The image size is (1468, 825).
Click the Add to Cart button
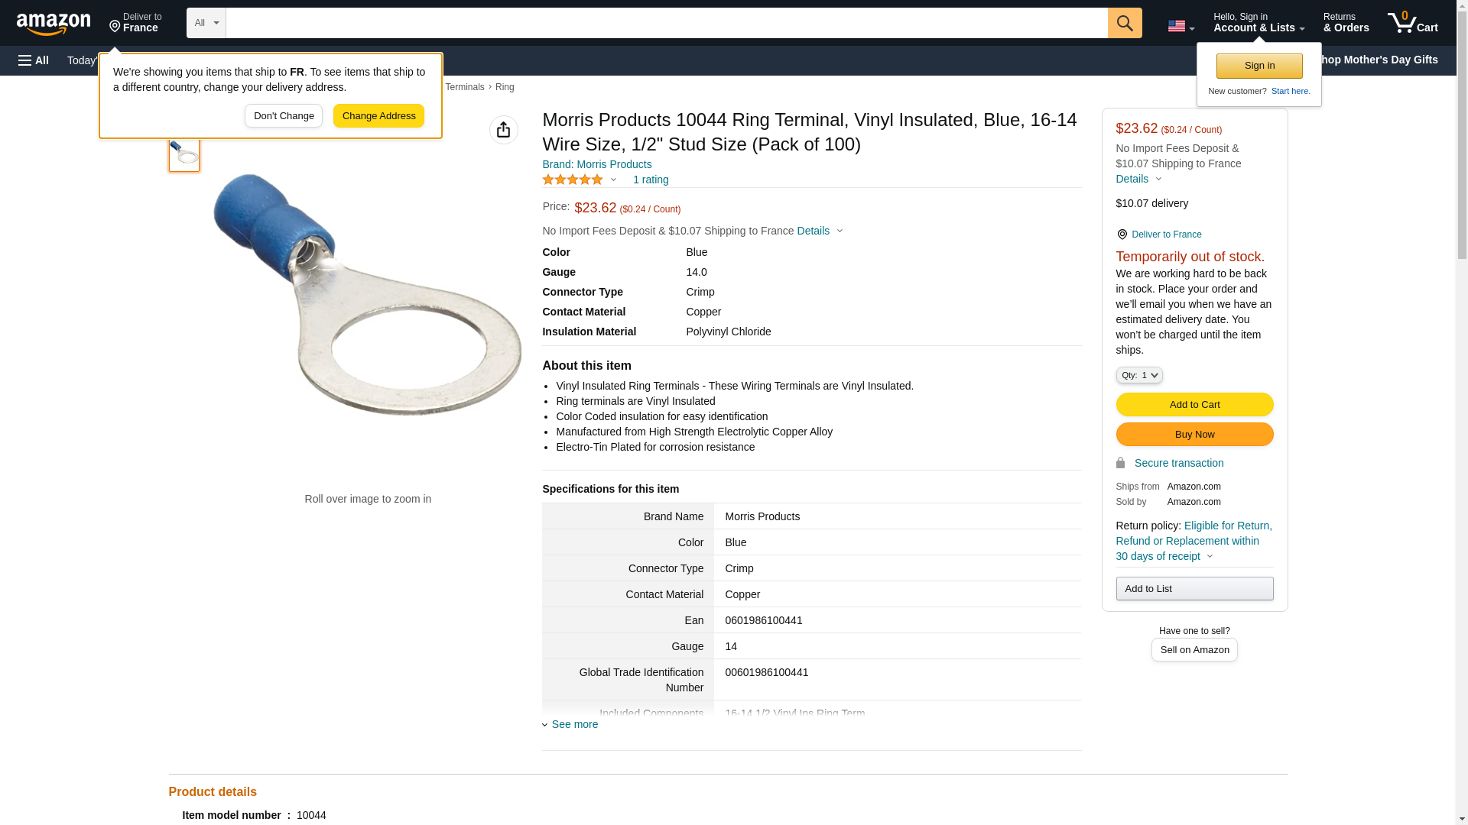(1194, 405)
